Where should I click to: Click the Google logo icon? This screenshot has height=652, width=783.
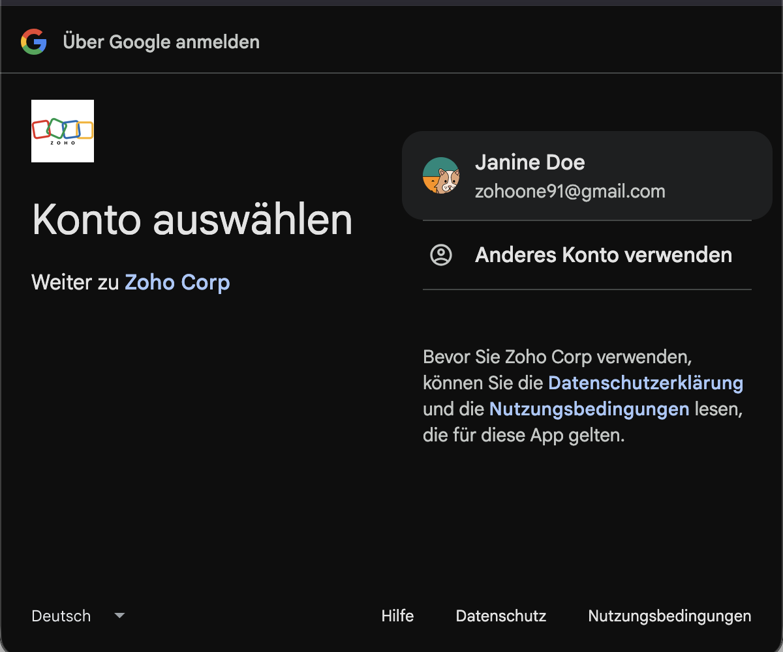point(34,42)
